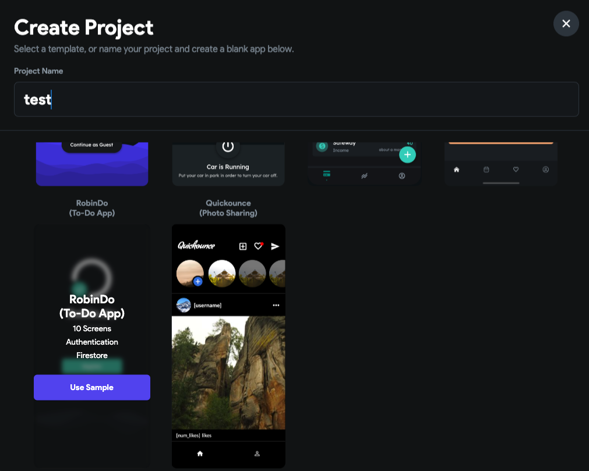Click the Quickounce logo text
The height and width of the screenshot is (471, 589).
(x=196, y=246)
